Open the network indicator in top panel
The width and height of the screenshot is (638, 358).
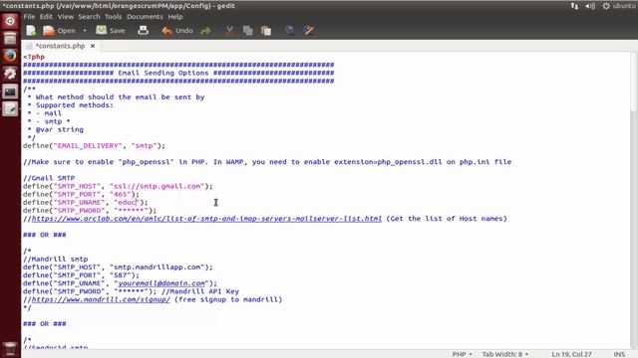(x=574, y=6)
